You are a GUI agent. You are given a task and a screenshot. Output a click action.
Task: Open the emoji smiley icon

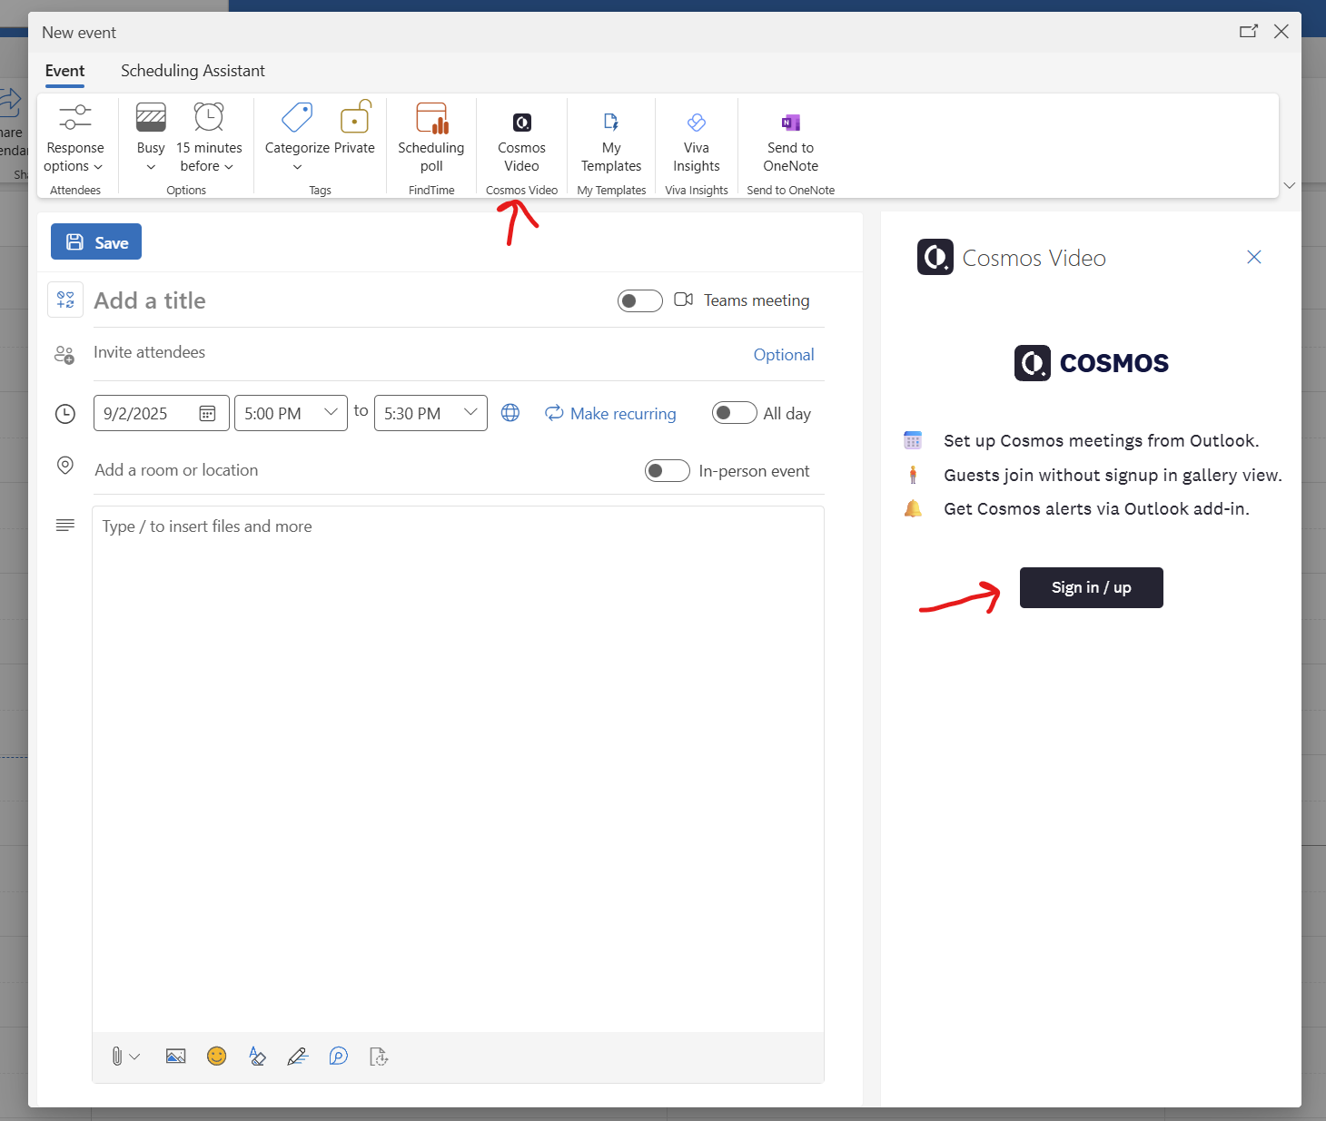216,1057
